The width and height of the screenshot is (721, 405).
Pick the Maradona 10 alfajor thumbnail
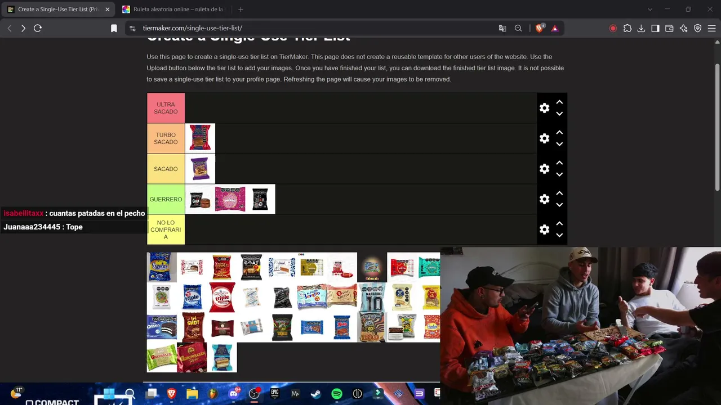[372, 298]
